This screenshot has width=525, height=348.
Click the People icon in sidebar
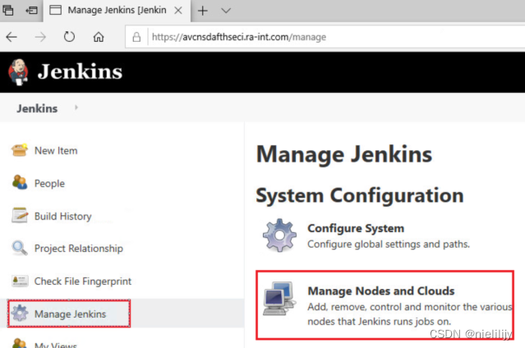20,183
